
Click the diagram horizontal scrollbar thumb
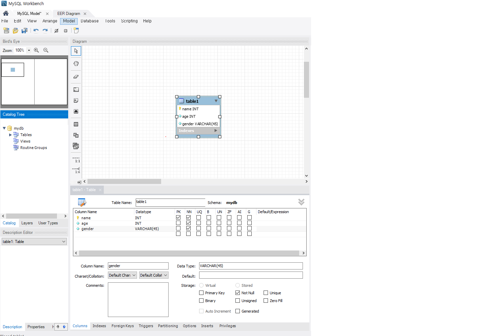point(124,182)
